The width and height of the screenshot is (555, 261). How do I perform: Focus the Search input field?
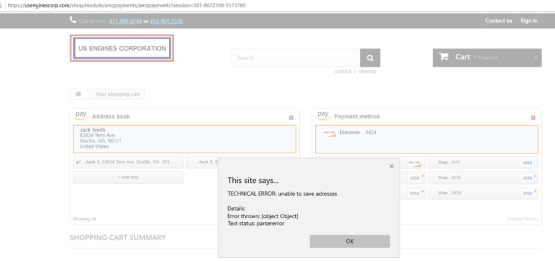(296, 58)
